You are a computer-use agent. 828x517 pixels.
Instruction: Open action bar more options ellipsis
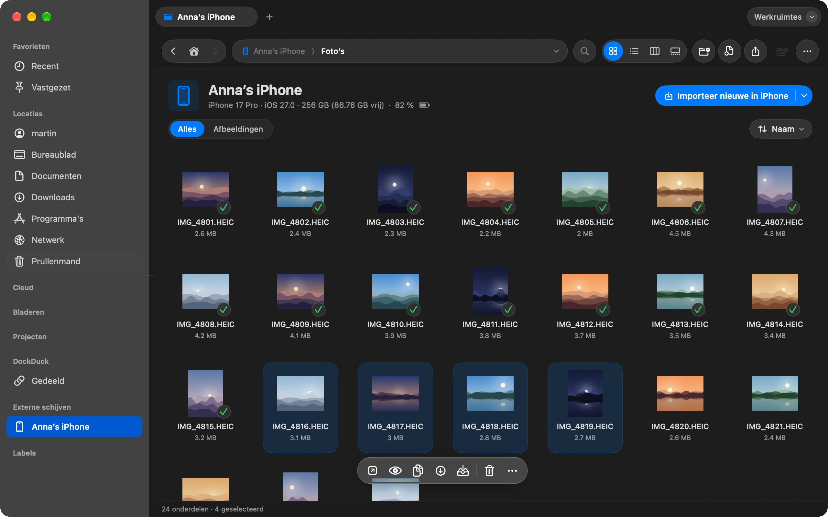(x=512, y=471)
